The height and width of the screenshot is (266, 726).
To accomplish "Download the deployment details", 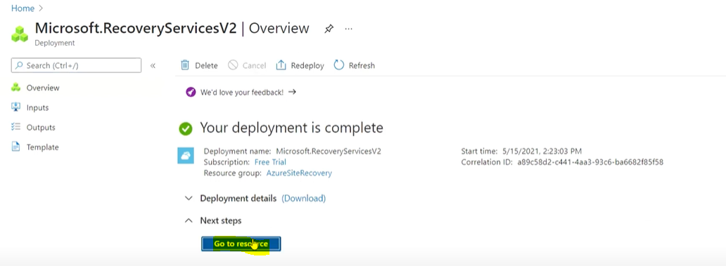I will 304,198.
